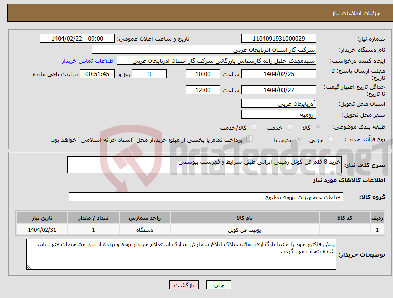Click the تعداد / مقدار column header
Screen dimensions: 393x298
[x=93, y=218]
